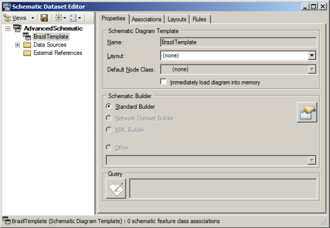Click the Save floppy disk icon
The image size is (330, 228).
tap(44, 18)
